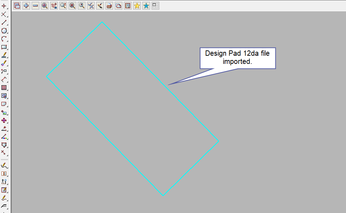The image size is (346, 213).
Task: Activate the Pan hand tool
Action: click(x=54, y=6)
